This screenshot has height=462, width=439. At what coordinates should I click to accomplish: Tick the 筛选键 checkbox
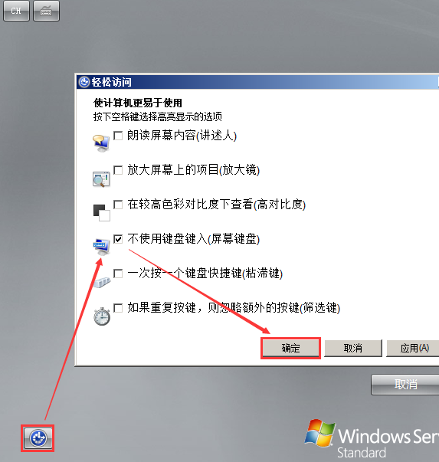click(118, 308)
